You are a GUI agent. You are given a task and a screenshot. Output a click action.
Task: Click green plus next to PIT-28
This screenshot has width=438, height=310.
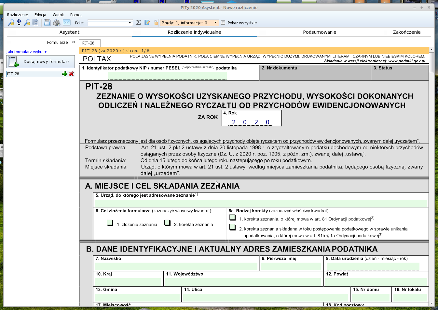click(65, 74)
